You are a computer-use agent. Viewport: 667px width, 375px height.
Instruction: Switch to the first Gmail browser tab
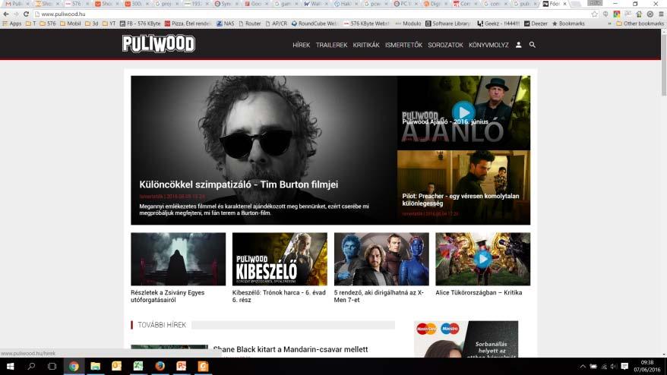coord(15,4)
